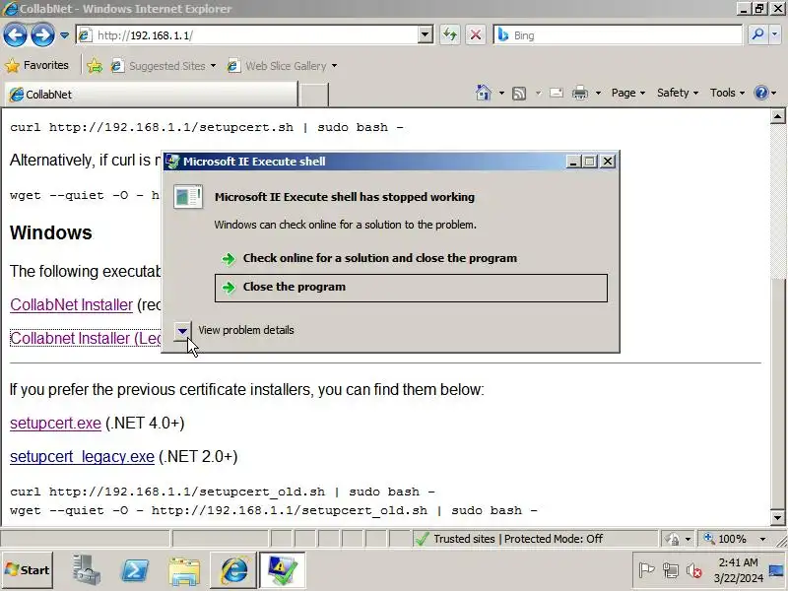Open Server Manager from taskbar
Screen dimensions: 788x591
[x=86, y=570]
